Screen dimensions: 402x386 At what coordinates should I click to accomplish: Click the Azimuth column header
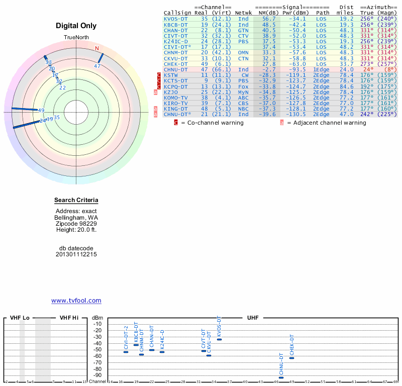pos(378,8)
